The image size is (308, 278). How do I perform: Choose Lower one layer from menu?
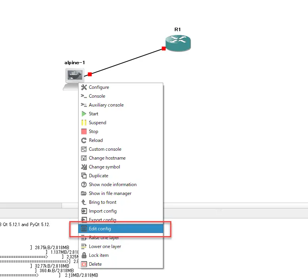point(121,246)
